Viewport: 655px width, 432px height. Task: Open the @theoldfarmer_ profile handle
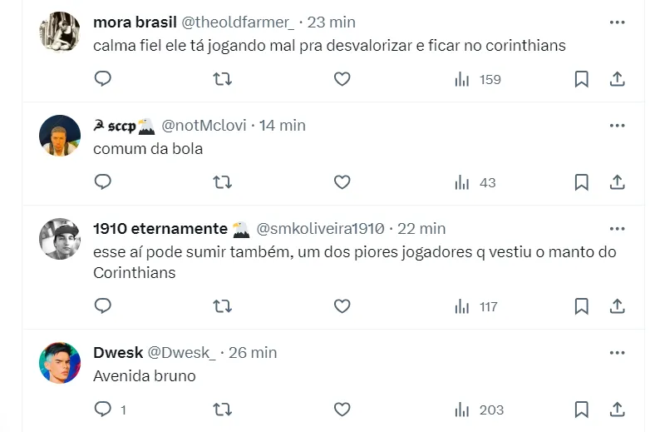239,22
